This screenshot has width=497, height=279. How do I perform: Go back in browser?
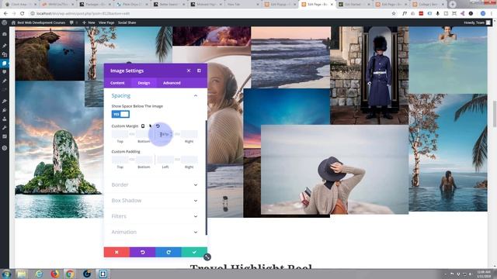click(x=5, y=14)
